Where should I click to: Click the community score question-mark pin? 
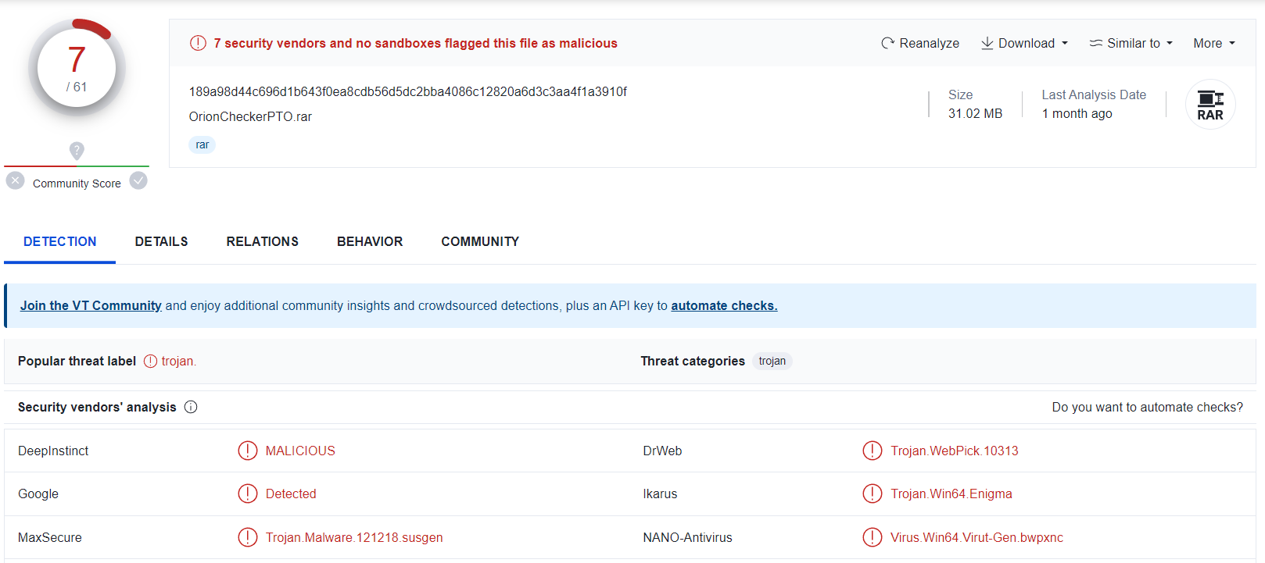[77, 150]
